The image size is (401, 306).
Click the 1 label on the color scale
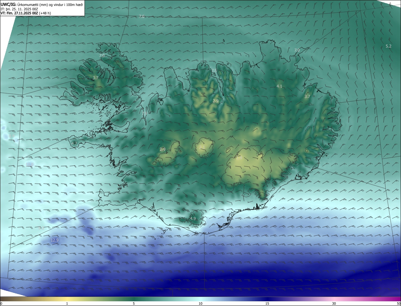(67, 303)
